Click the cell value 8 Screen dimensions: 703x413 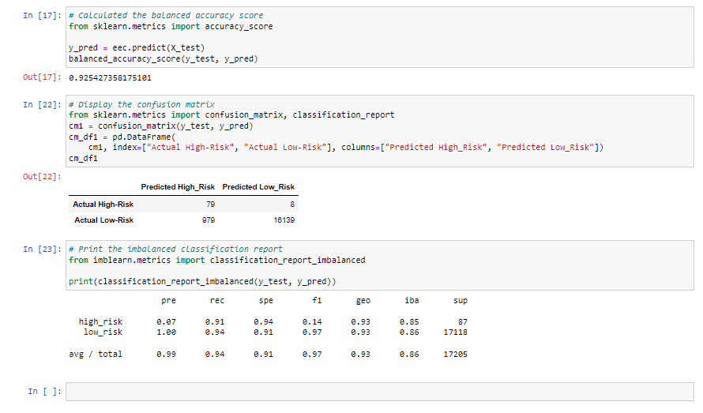(x=292, y=205)
